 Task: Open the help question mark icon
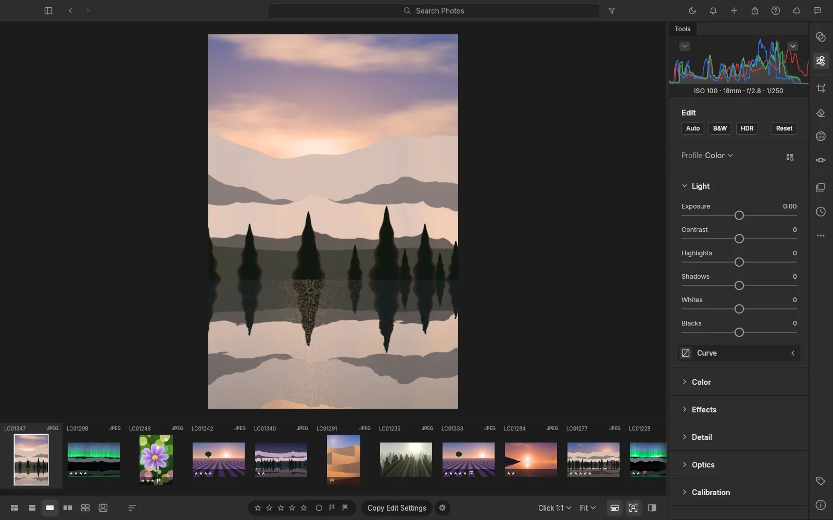pos(776,10)
